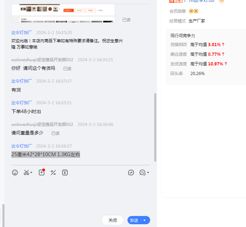Select the message 有货
Image resolution: width=246 pixels, height=227 pixels.
[16, 90]
